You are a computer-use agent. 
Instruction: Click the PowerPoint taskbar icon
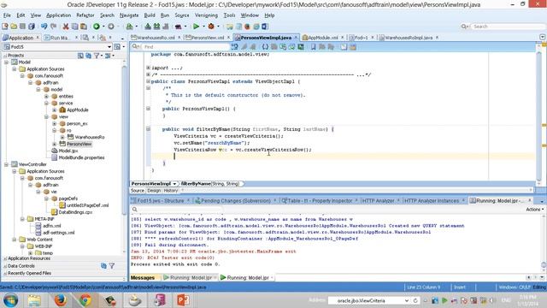tap(183, 300)
